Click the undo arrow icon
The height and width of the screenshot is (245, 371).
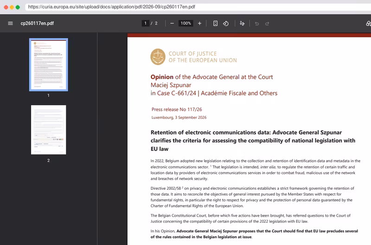click(x=257, y=24)
